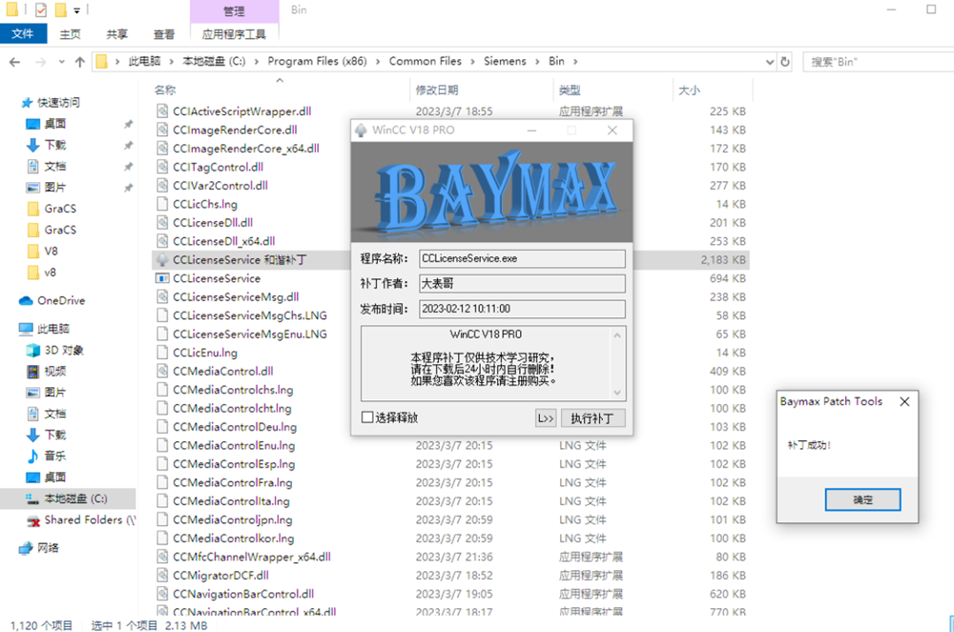
Task: Open the recent locations dropdown arrow
Action: point(59,62)
